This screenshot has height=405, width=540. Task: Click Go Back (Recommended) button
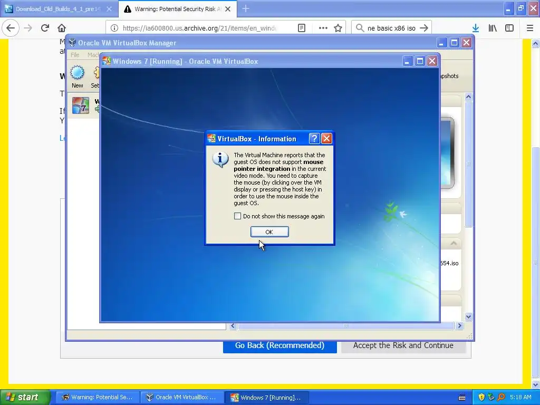[279, 346]
